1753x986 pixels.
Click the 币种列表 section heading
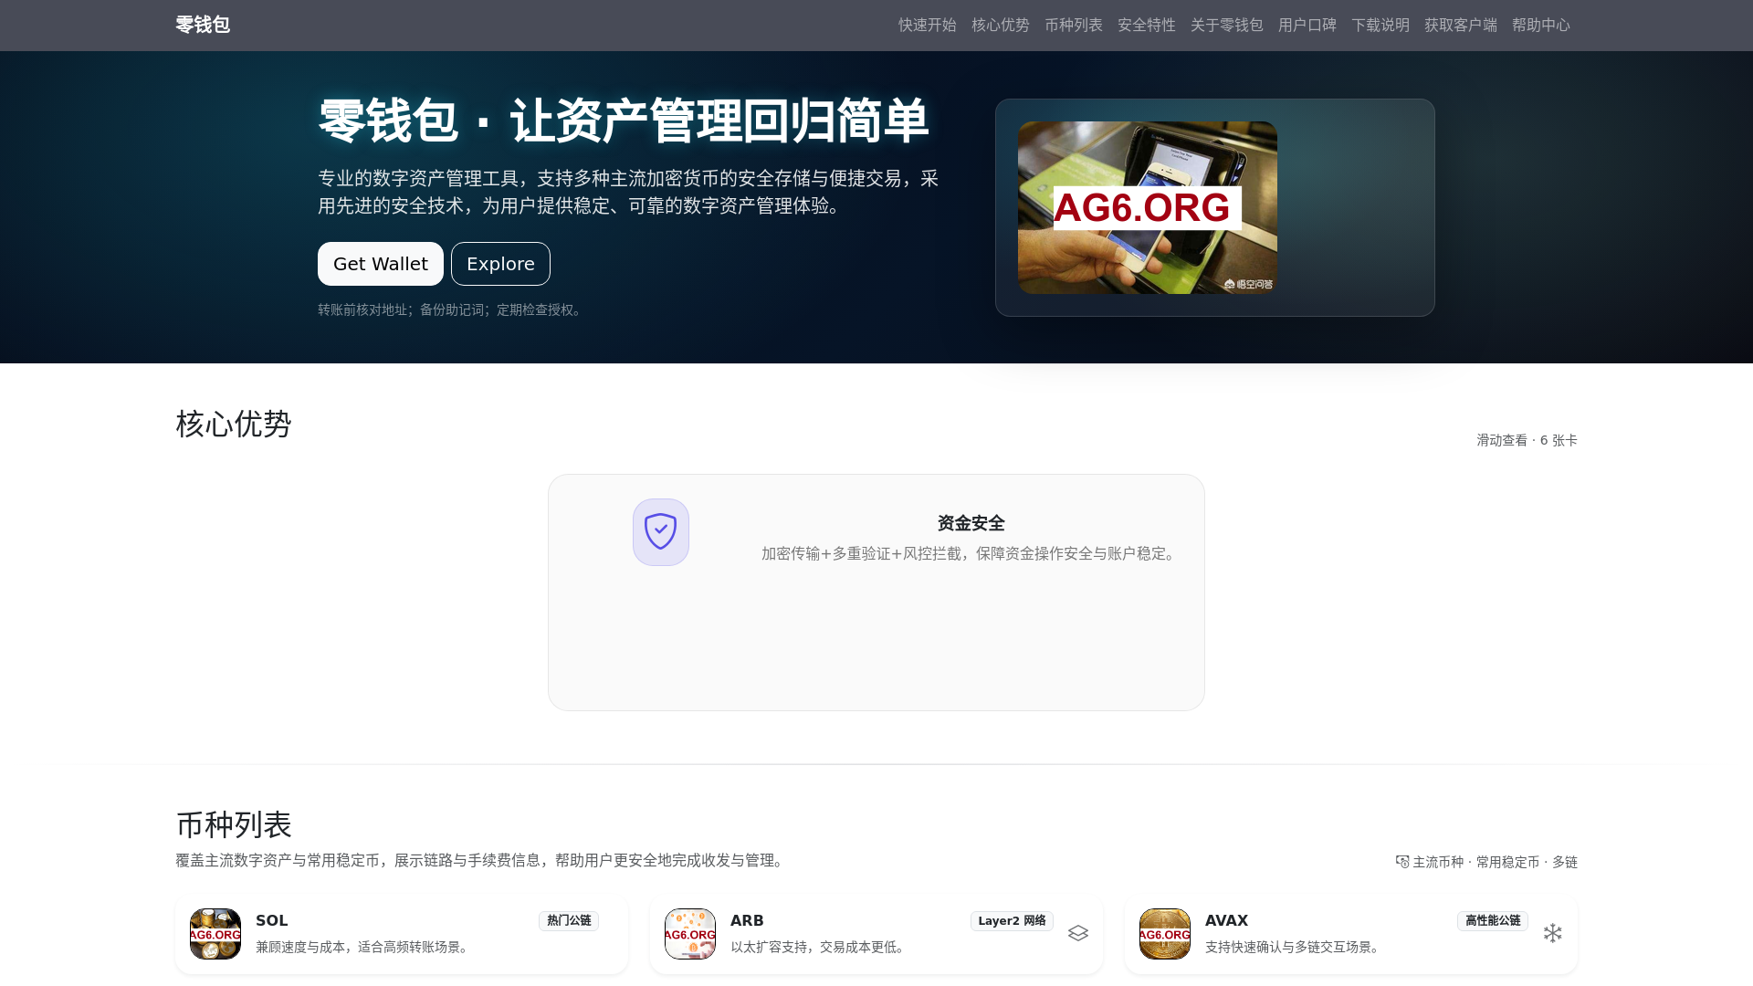(234, 824)
